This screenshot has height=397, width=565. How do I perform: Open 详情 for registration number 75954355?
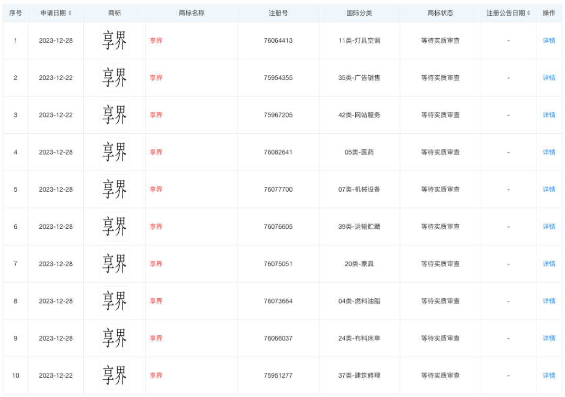pyautogui.click(x=549, y=78)
